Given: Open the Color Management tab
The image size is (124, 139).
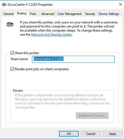Looking at the screenshot, I should [70, 14].
